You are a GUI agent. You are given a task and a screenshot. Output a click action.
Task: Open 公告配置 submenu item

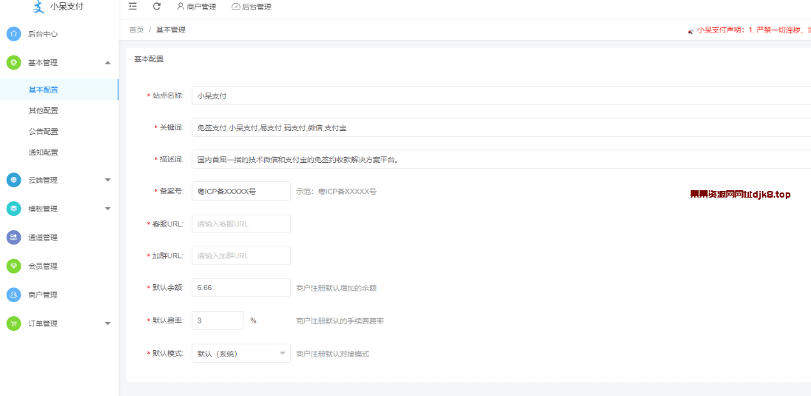click(44, 132)
